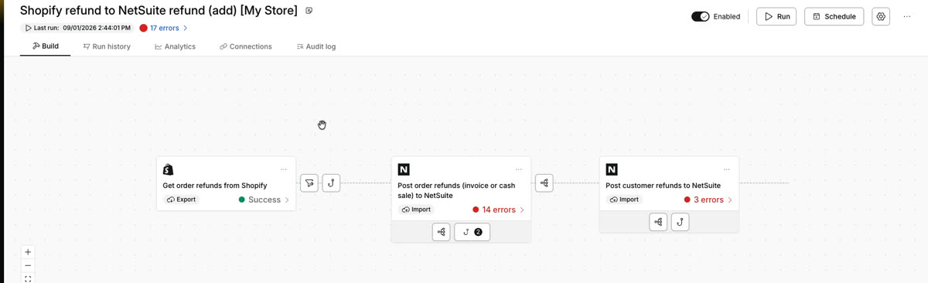Open more menu on Shopify export step
Image resolution: width=928 pixels, height=283 pixels.
(284, 169)
